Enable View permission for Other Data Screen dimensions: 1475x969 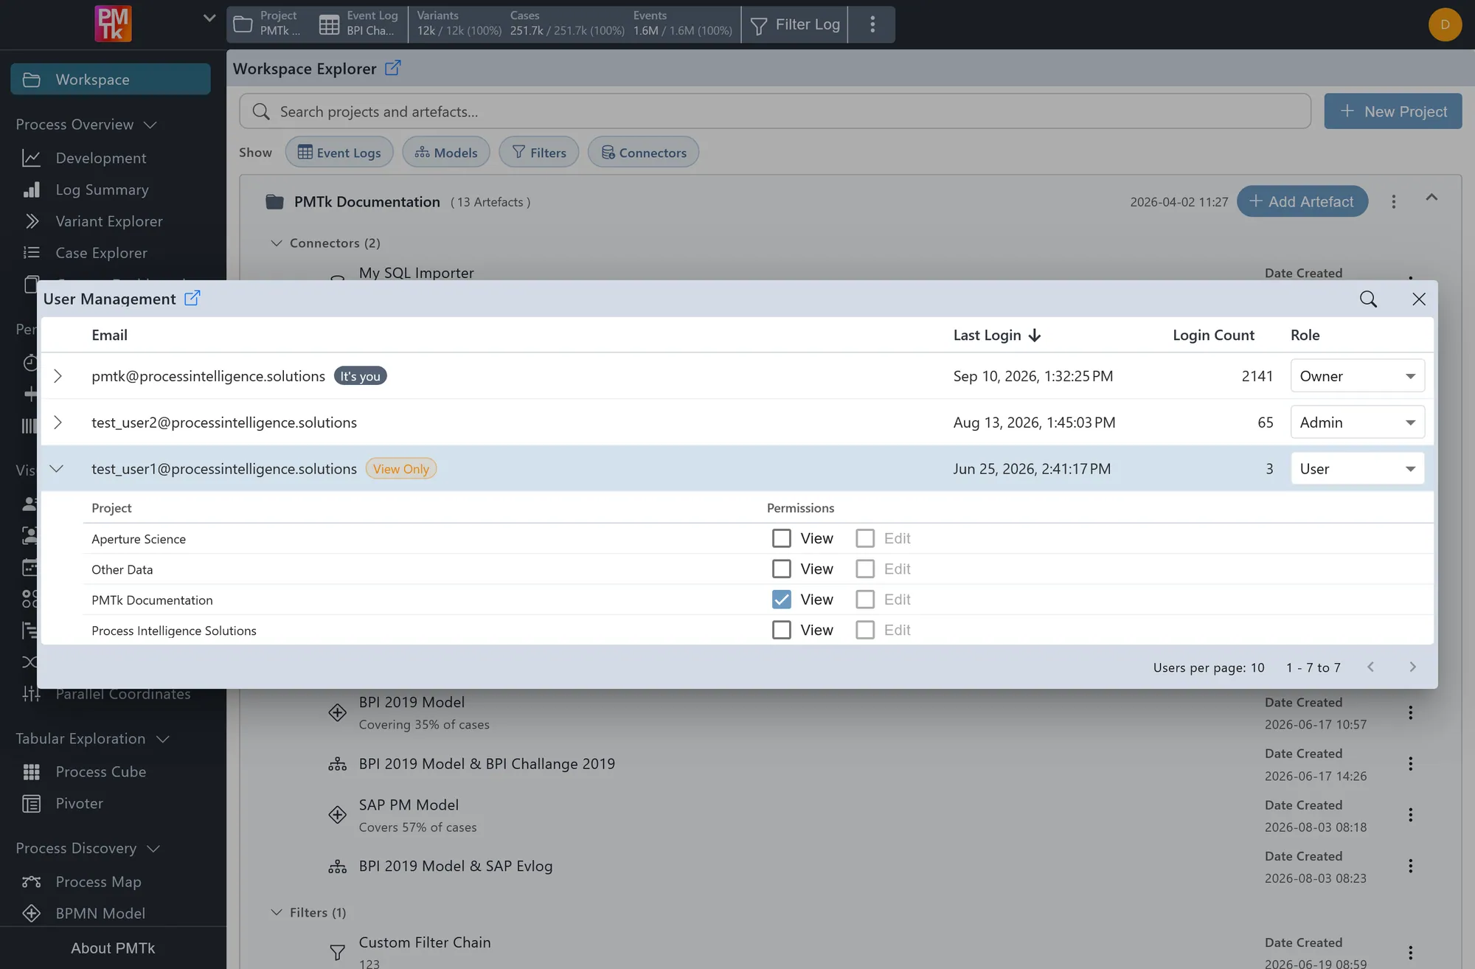(x=782, y=569)
